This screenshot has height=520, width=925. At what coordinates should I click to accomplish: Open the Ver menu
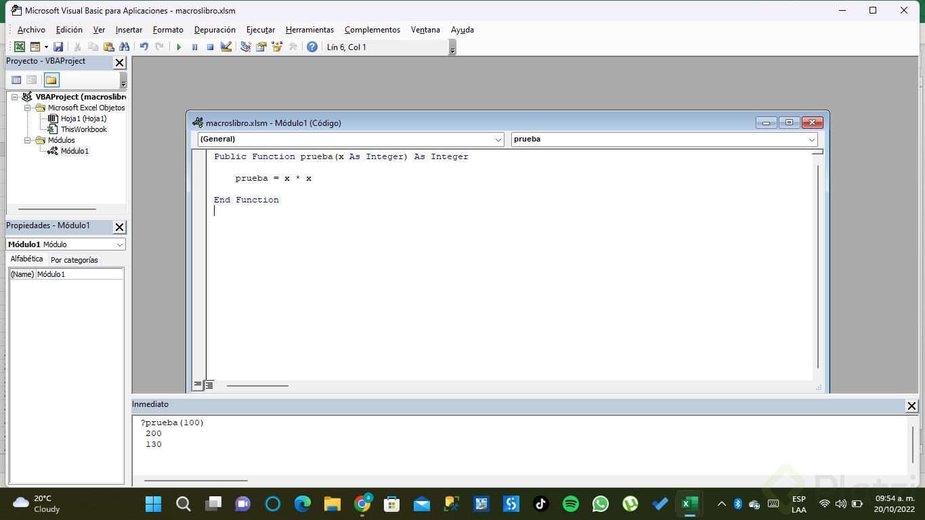(99, 30)
